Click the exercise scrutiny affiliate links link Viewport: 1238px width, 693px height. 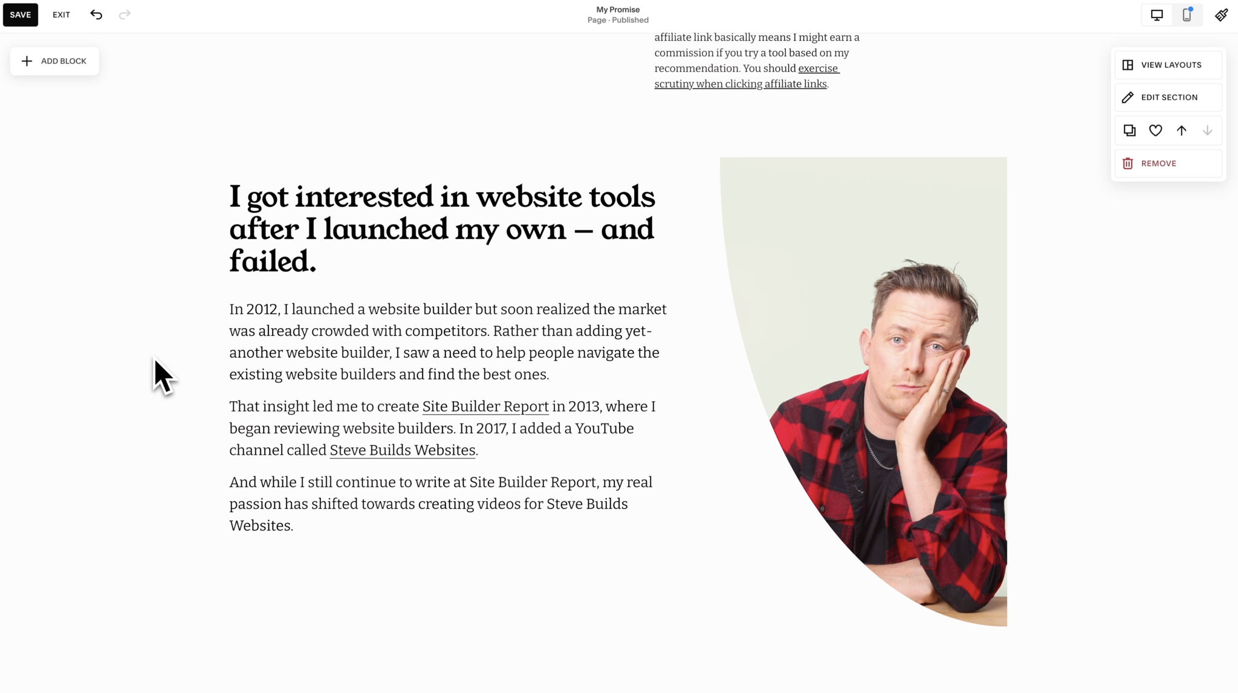tap(747, 76)
